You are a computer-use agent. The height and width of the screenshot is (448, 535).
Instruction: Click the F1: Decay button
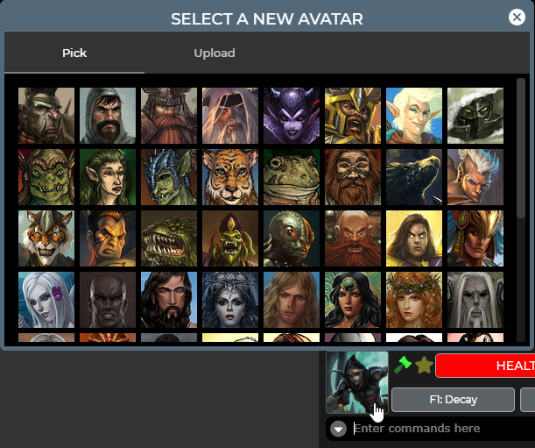453,400
